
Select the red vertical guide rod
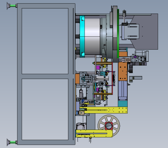(112, 78)
